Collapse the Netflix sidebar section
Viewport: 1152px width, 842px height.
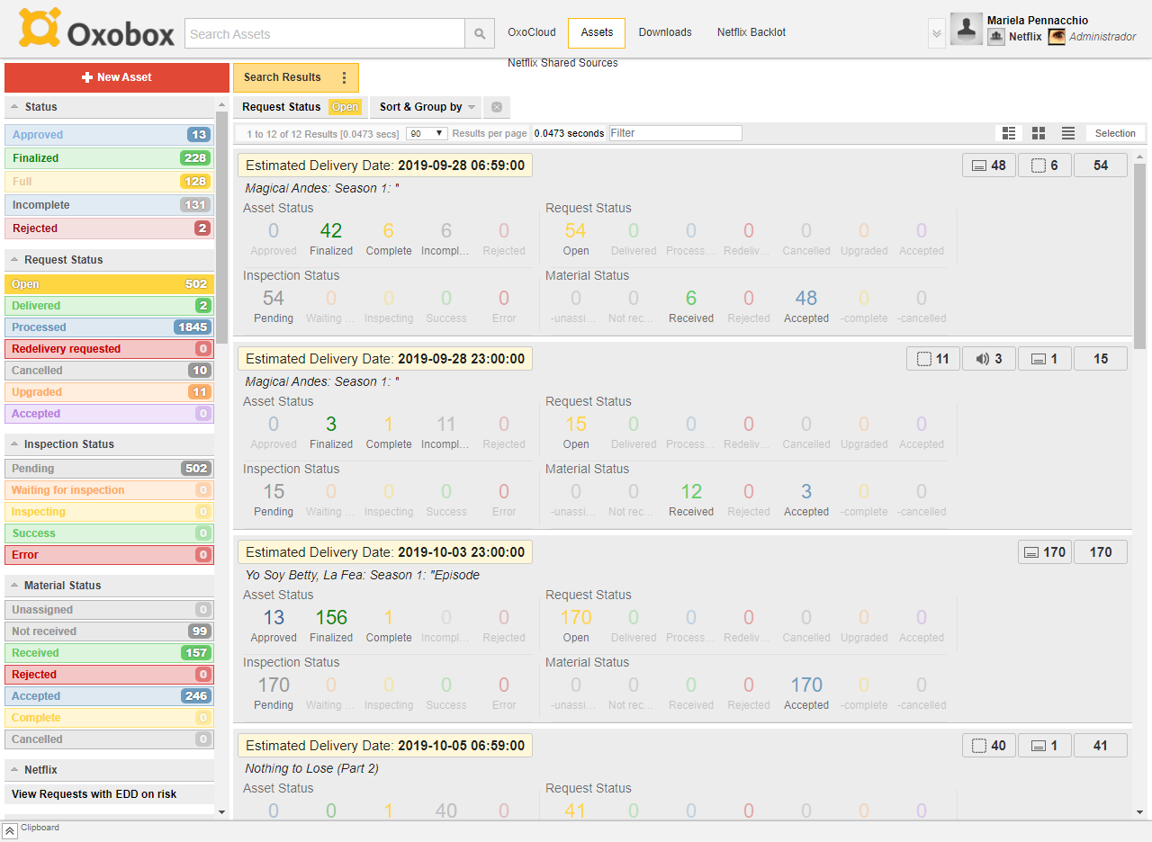click(109, 770)
